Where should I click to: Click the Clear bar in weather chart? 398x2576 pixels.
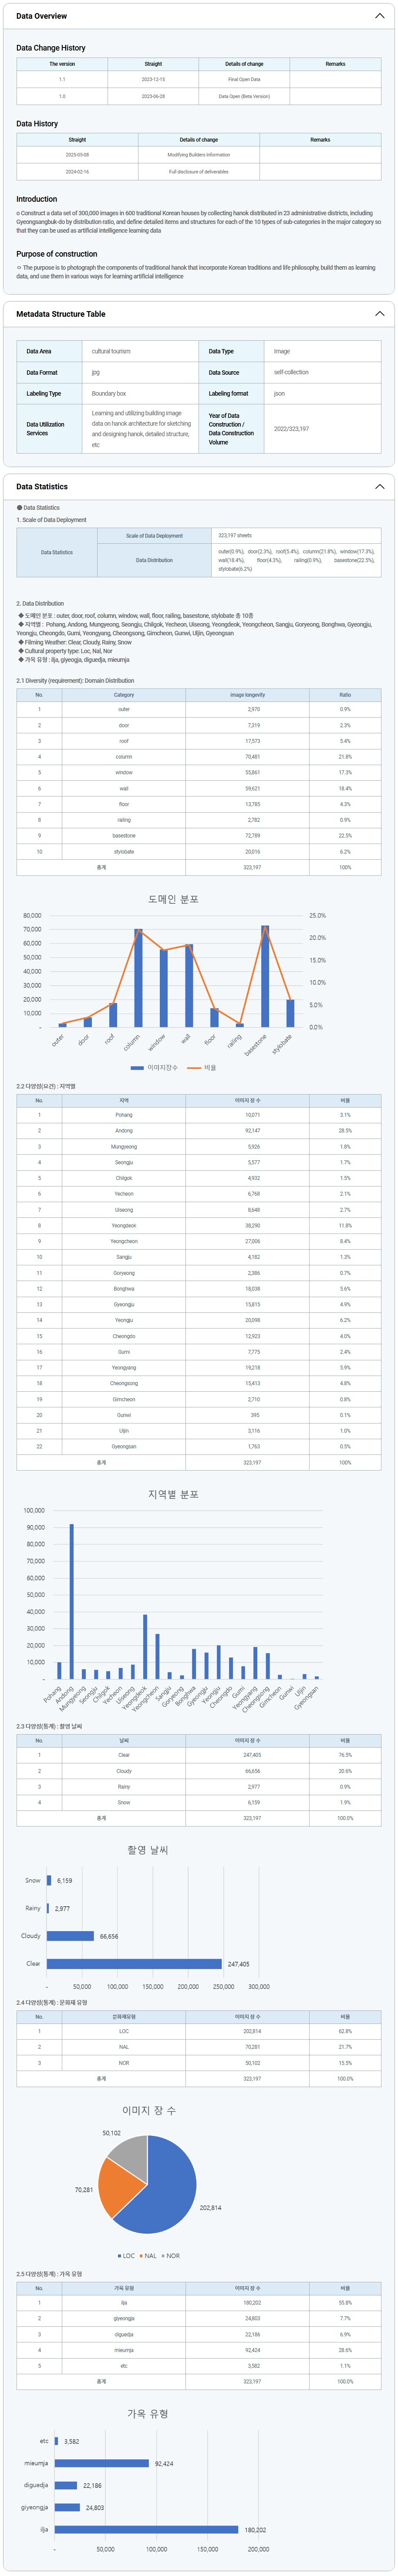(134, 1964)
